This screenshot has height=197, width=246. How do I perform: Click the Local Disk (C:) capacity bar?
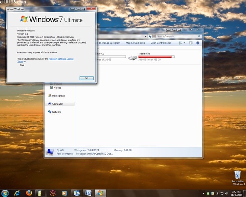click(111, 57)
